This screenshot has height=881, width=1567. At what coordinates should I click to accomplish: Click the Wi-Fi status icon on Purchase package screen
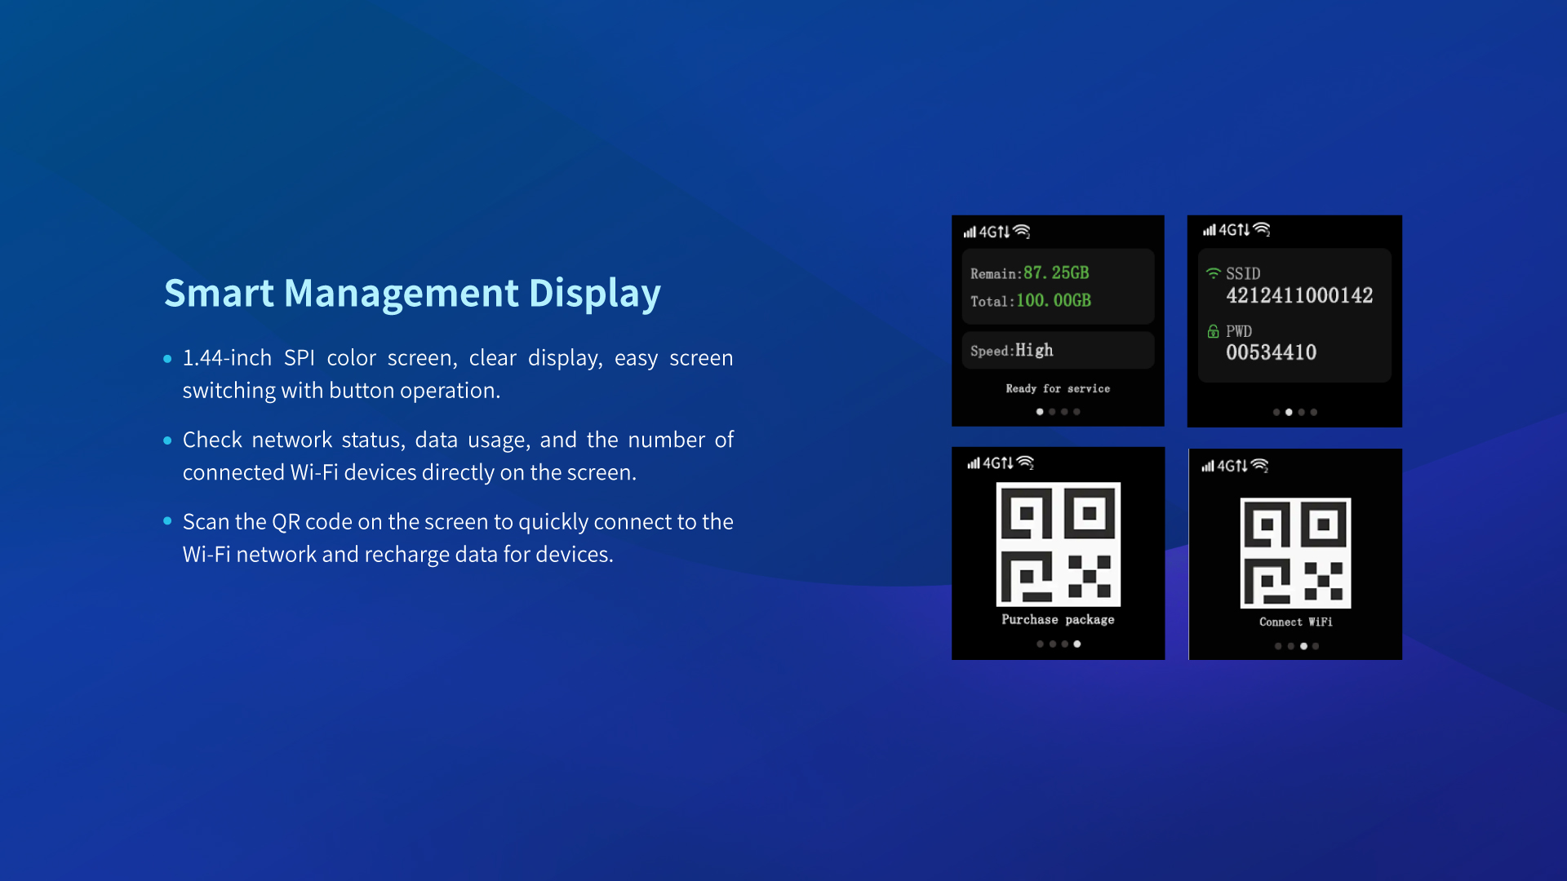[1026, 463]
